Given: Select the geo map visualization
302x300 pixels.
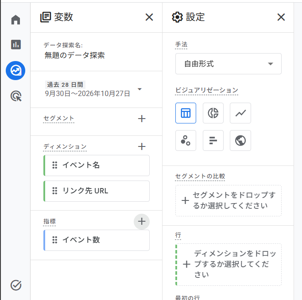Looking at the screenshot, I should coord(240,140).
